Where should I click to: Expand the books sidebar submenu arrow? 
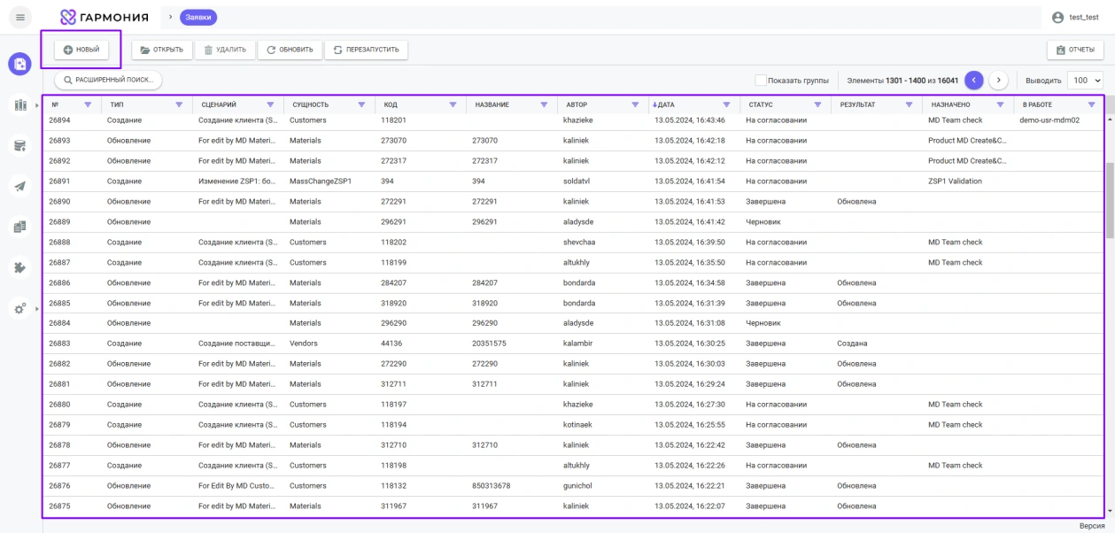(x=36, y=105)
